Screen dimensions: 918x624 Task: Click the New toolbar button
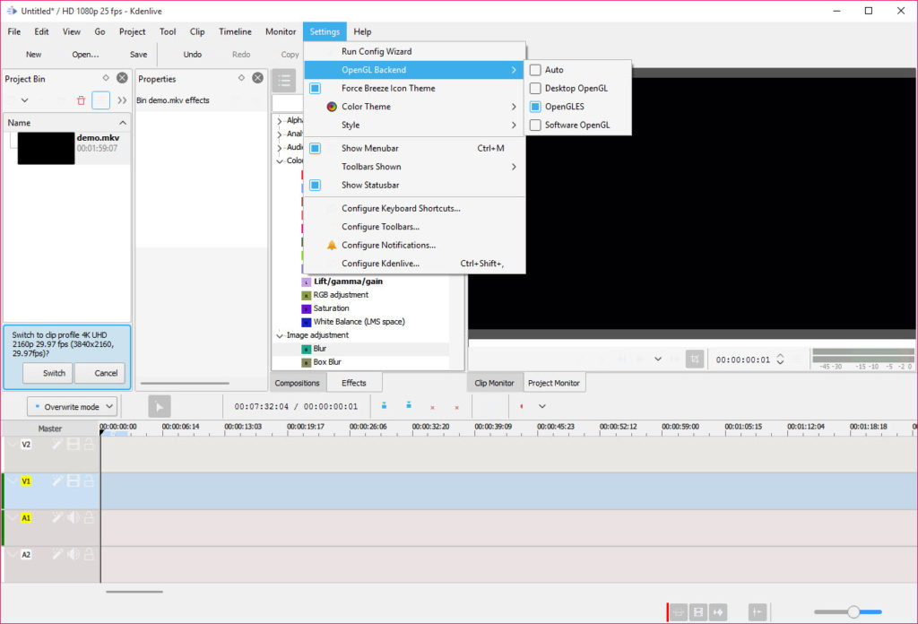[33, 55]
